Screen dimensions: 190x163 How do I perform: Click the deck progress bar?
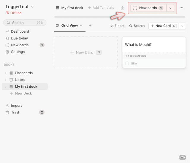click(x=120, y=17)
